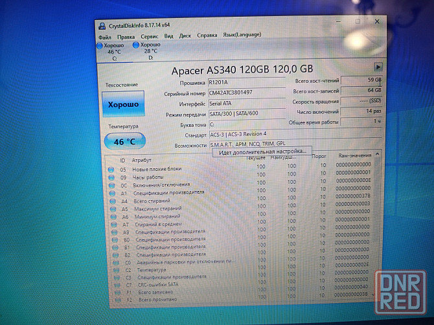
Task: Select the Всего записано row
Action: (243, 291)
